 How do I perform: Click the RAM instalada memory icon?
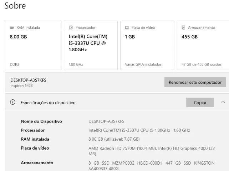12,27
